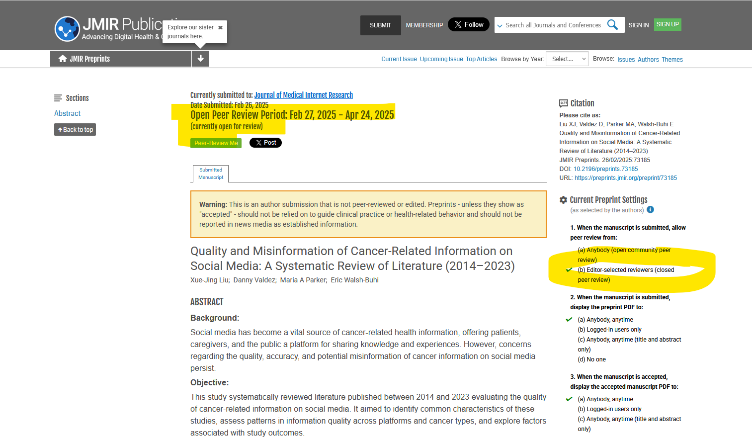Image resolution: width=752 pixels, height=439 pixels.
Task: Click the Date Submitted text
Action: tap(229, 105)
